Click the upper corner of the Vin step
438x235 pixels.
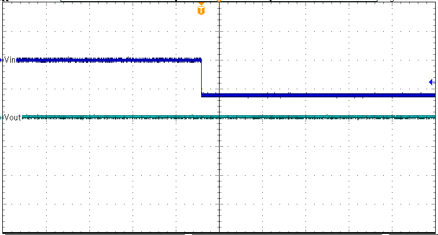[201, 59]
